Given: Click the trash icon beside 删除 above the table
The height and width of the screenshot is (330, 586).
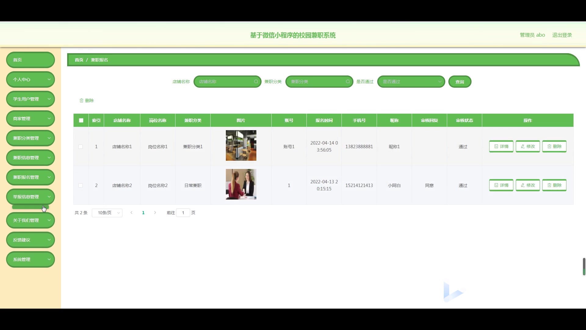Looking at the screenshot, I should click(81, 101).
